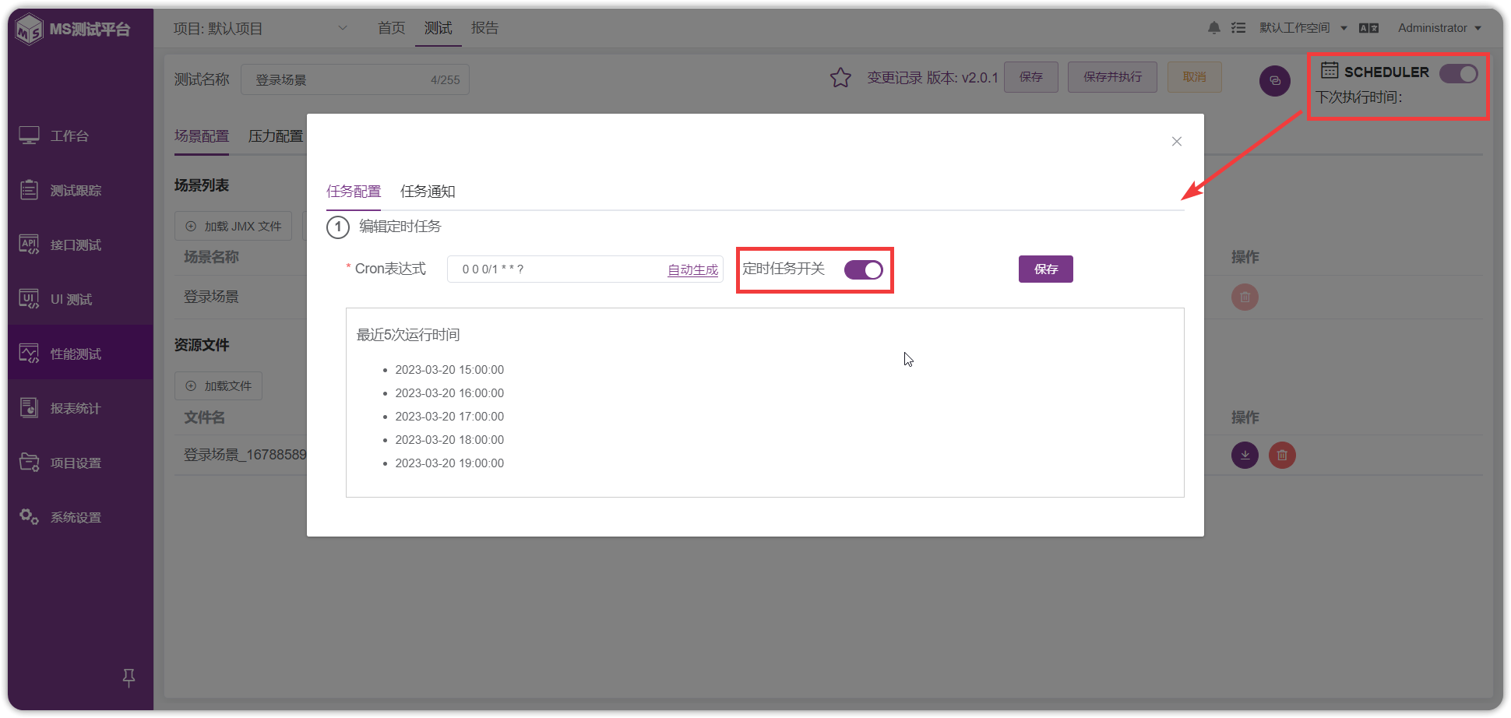Screen dimensions: 1511x718
Task: Select the 任务配置 tab
Action: (354, 192)
